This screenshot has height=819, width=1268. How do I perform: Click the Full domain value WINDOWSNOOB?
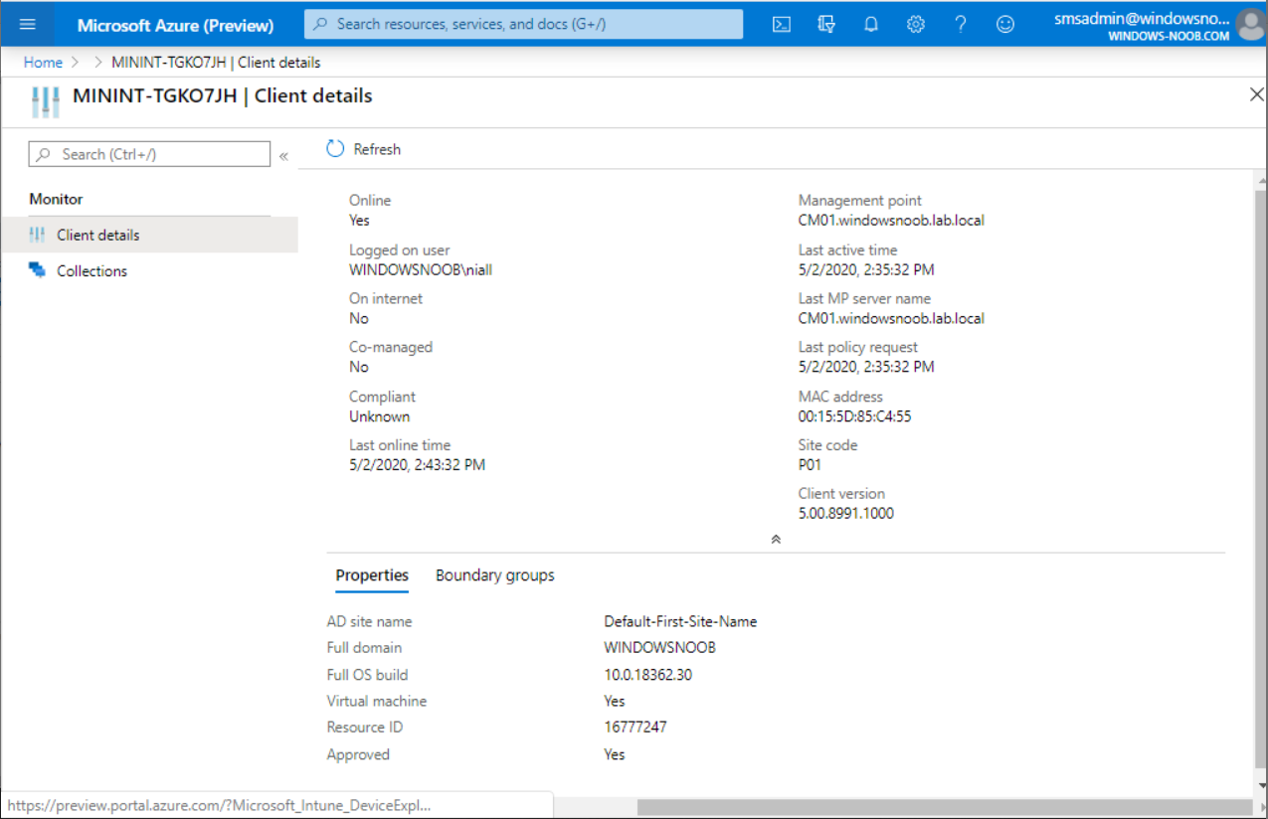660,648
